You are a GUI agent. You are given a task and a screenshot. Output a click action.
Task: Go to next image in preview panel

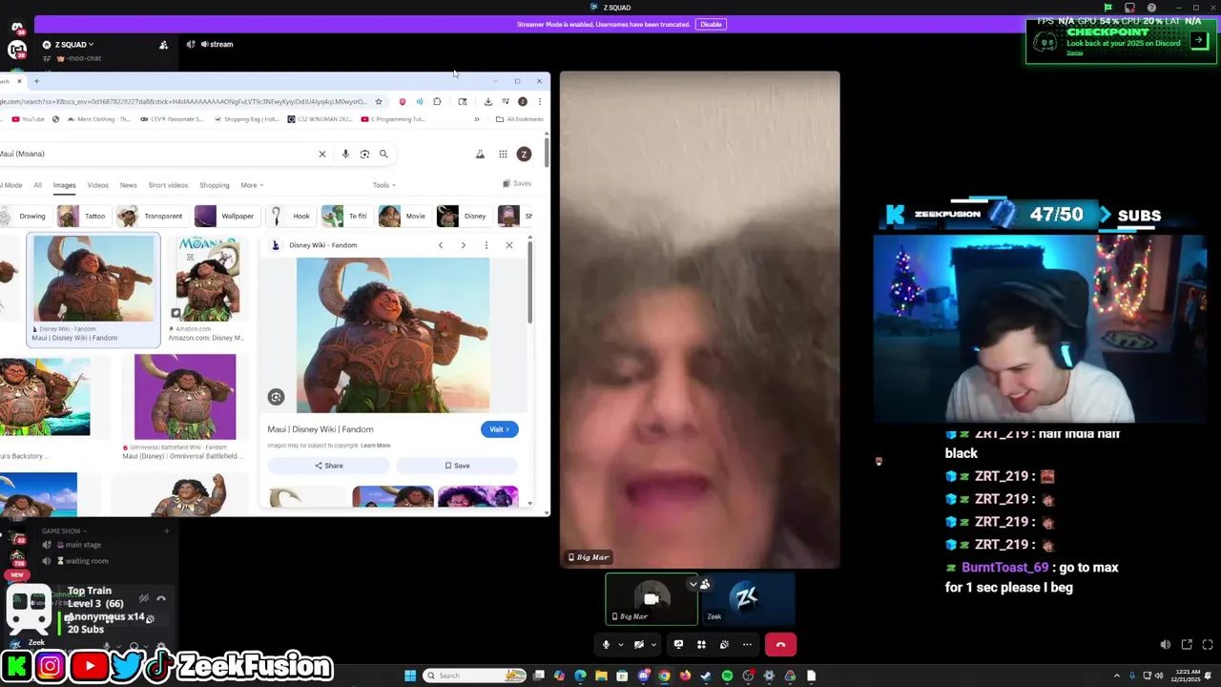[463, 245]
